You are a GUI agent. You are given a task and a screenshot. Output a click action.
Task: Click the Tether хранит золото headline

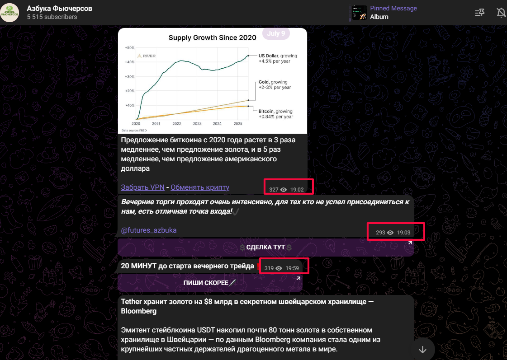point(247,306)
